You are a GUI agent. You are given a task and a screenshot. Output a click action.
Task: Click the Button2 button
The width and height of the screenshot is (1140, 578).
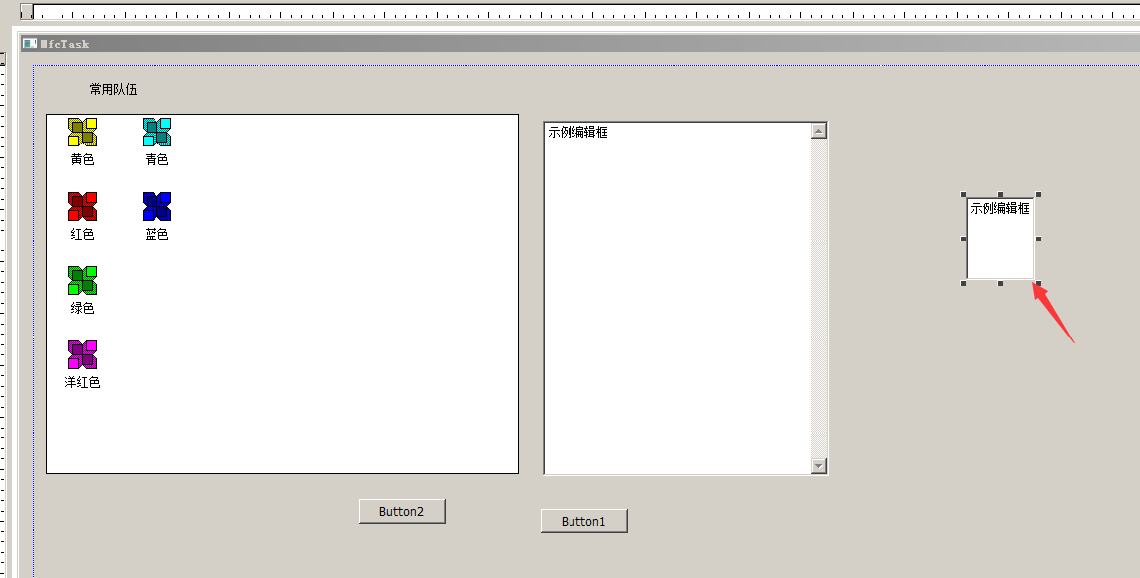[402, 512]
